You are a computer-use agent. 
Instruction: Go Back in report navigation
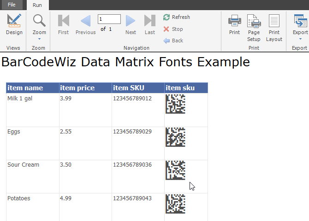tap(173, 41)
